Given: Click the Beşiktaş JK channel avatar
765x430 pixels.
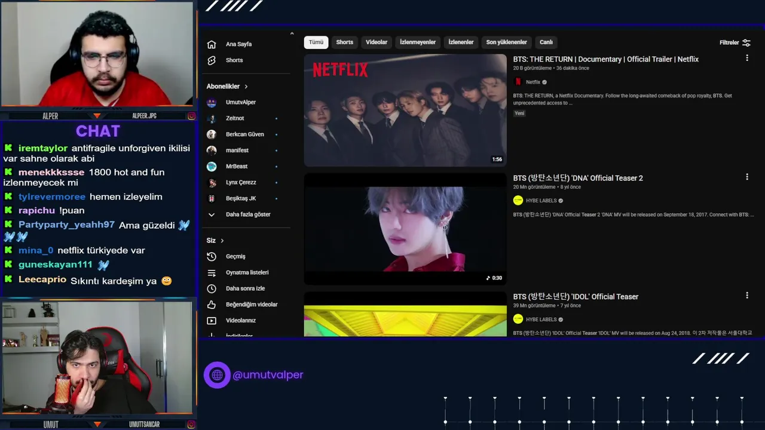Looking at the screenshot, I should [x=212, y=198].
